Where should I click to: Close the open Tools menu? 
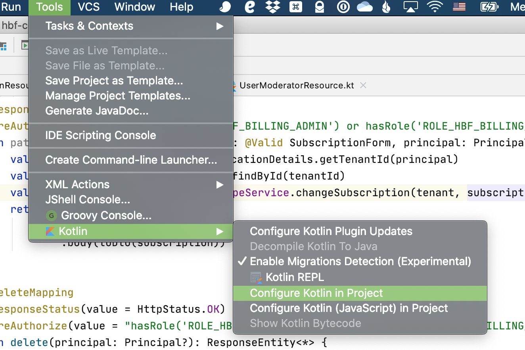tap(50, 7)
